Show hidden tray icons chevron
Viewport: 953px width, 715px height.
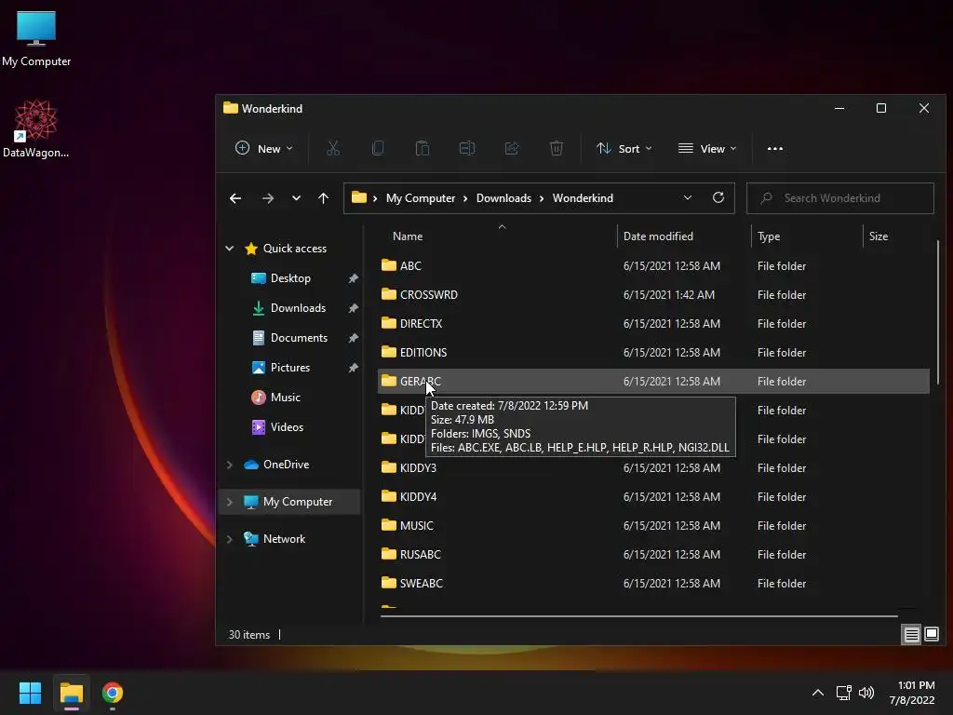coord(818,693)
